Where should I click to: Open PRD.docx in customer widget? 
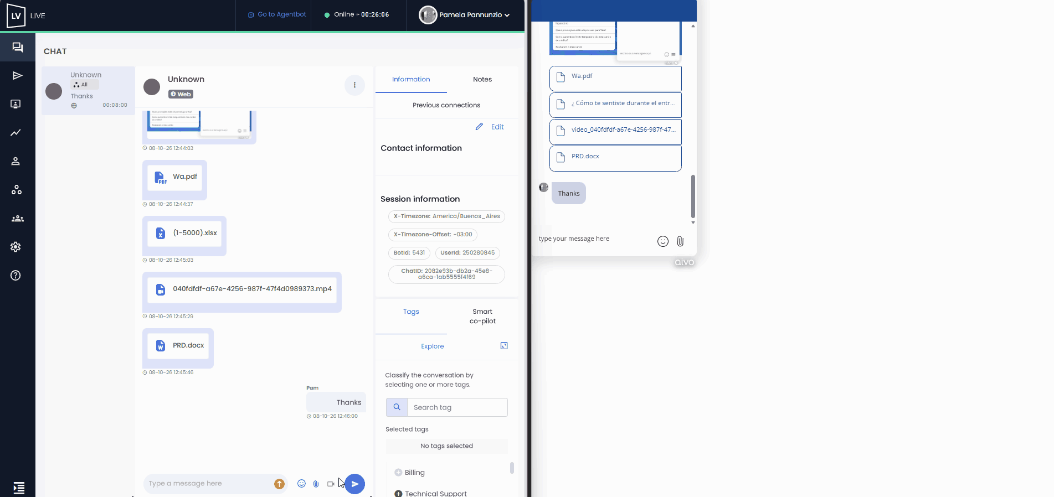click(615, 158)
